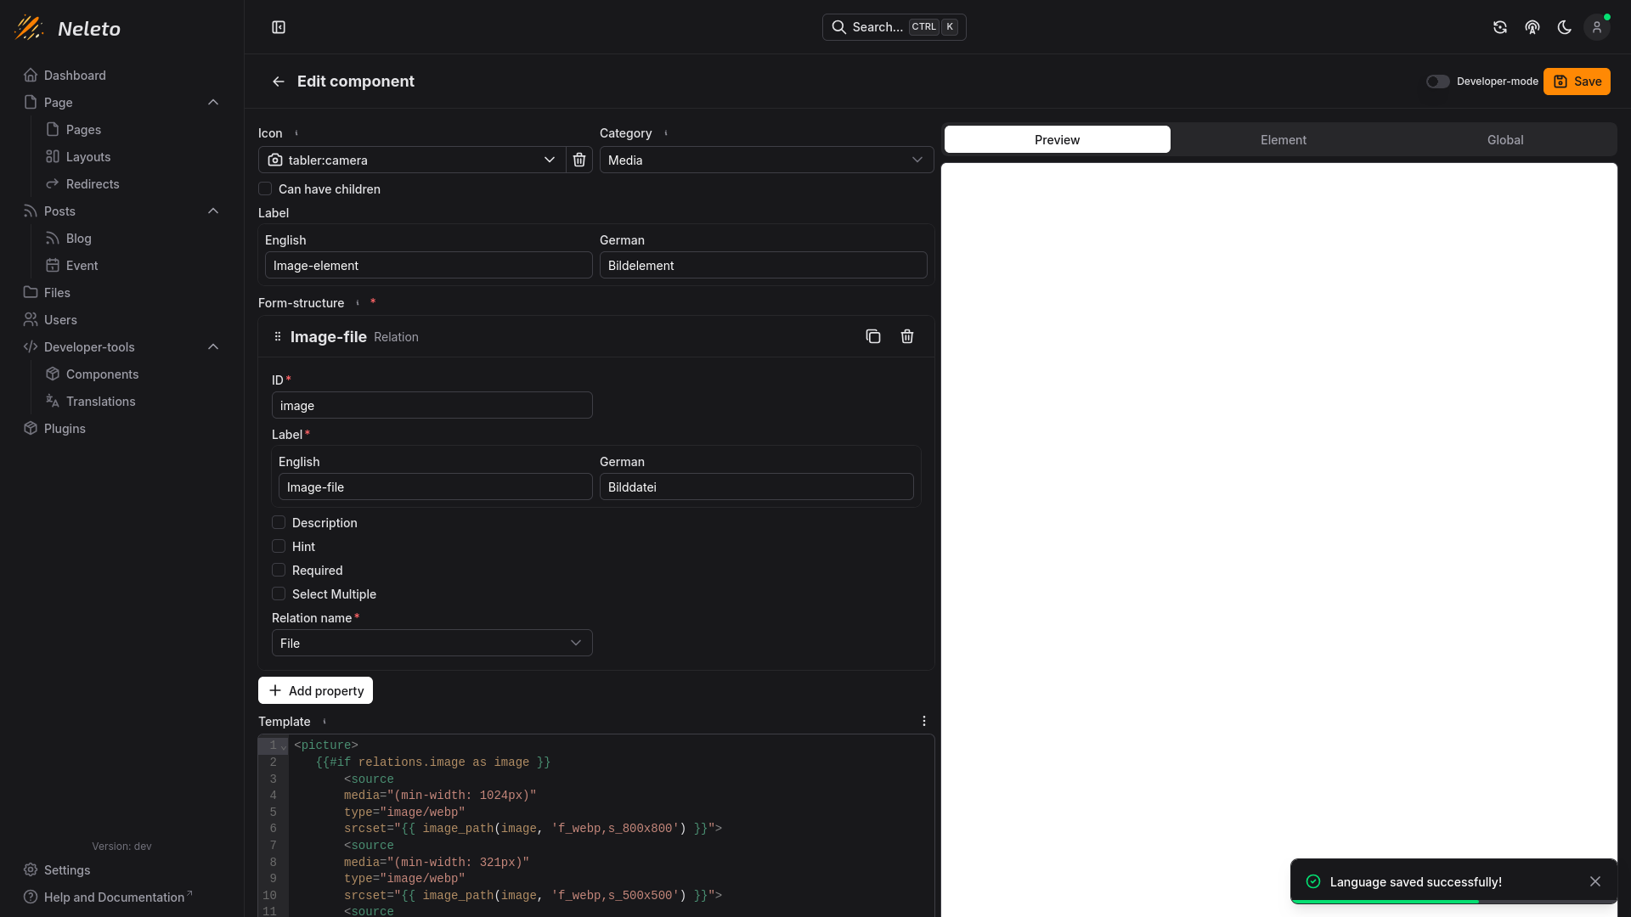
Task: Click the sync refresh icon in the header
Action: (1500, 27)
